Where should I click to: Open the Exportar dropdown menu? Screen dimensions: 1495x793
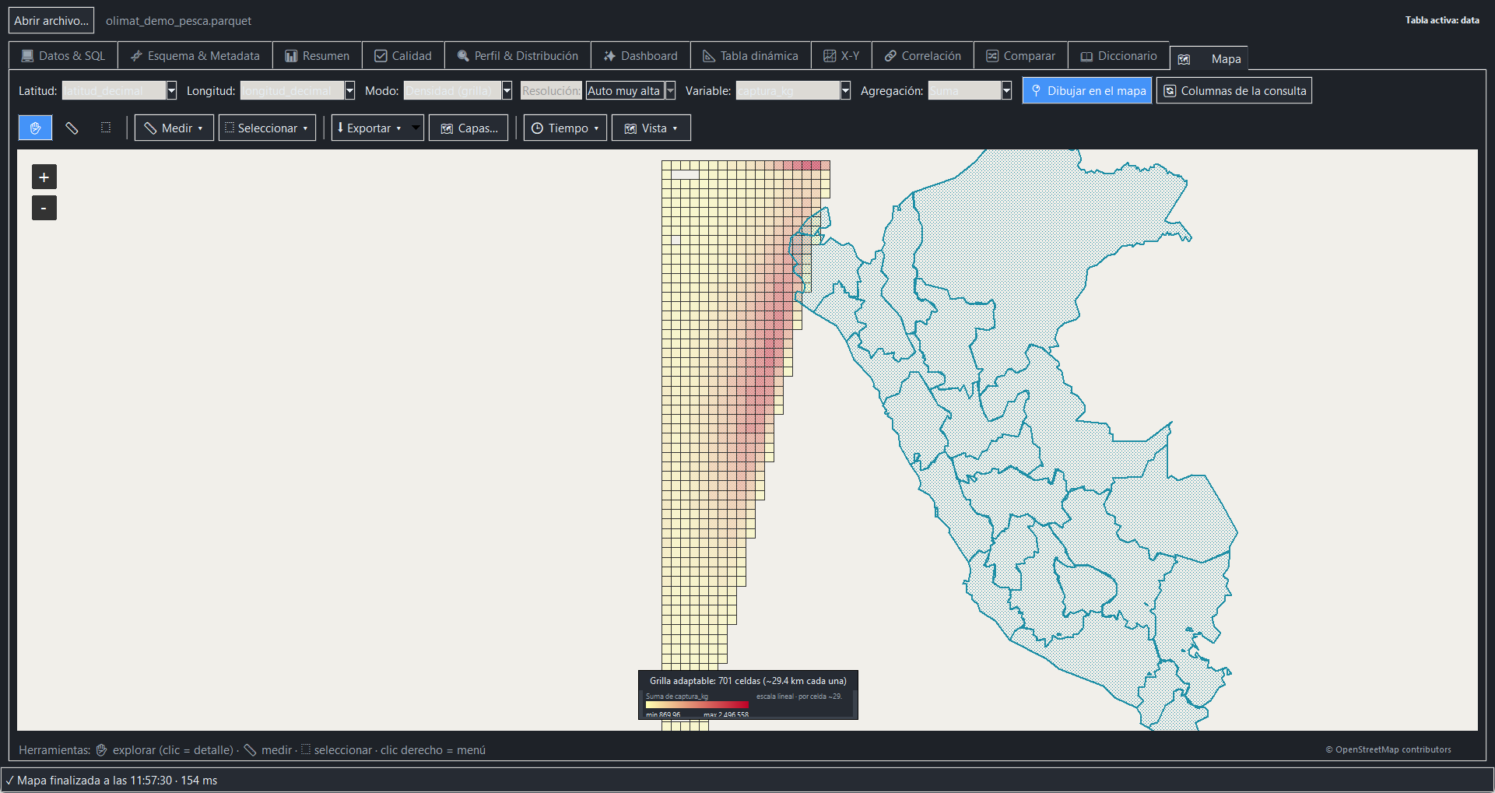(377, 128)
